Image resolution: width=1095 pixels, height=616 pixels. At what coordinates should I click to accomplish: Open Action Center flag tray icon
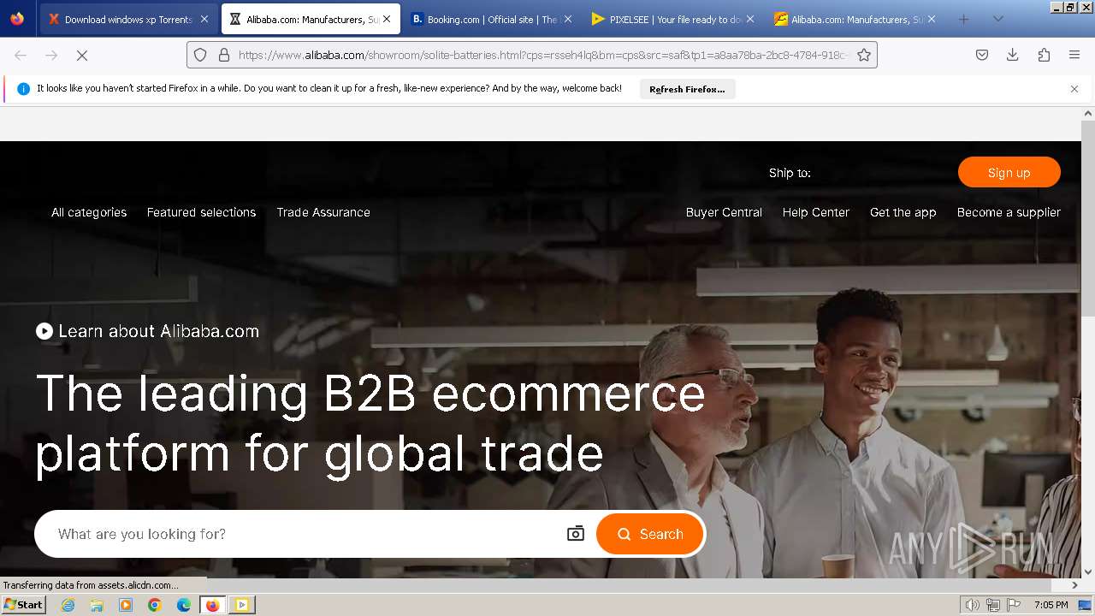point(1014,605)
